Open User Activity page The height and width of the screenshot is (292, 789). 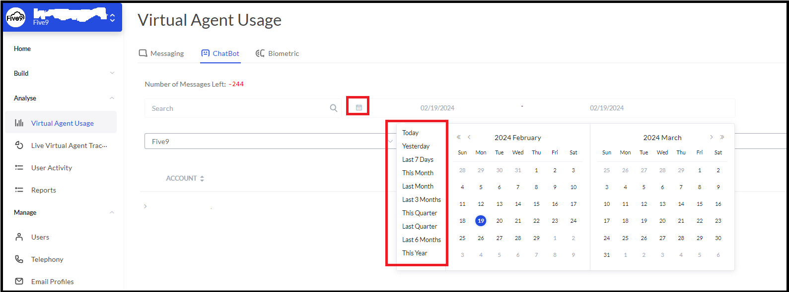point(52,168)
